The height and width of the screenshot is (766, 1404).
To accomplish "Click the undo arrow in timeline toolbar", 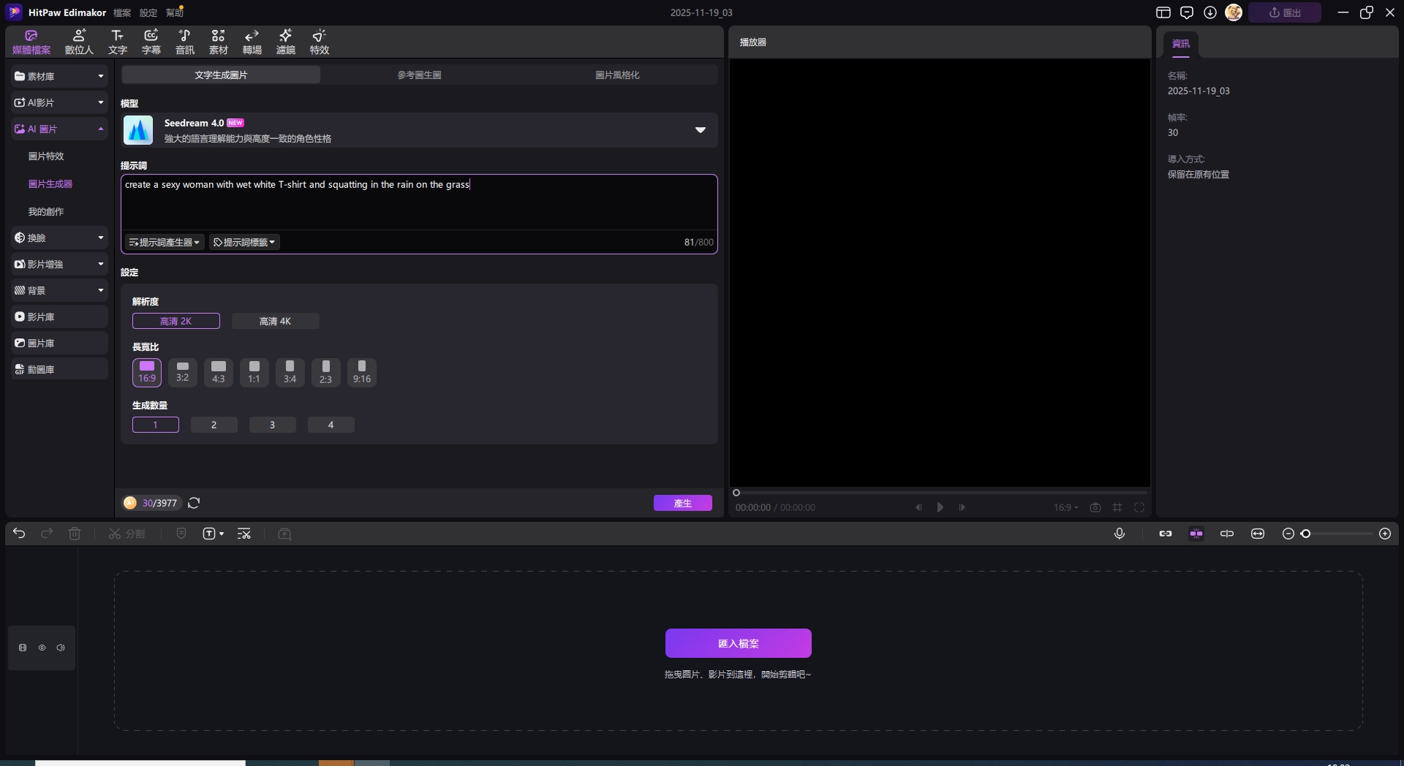I will pyautogui.click(x=19, y=534).
